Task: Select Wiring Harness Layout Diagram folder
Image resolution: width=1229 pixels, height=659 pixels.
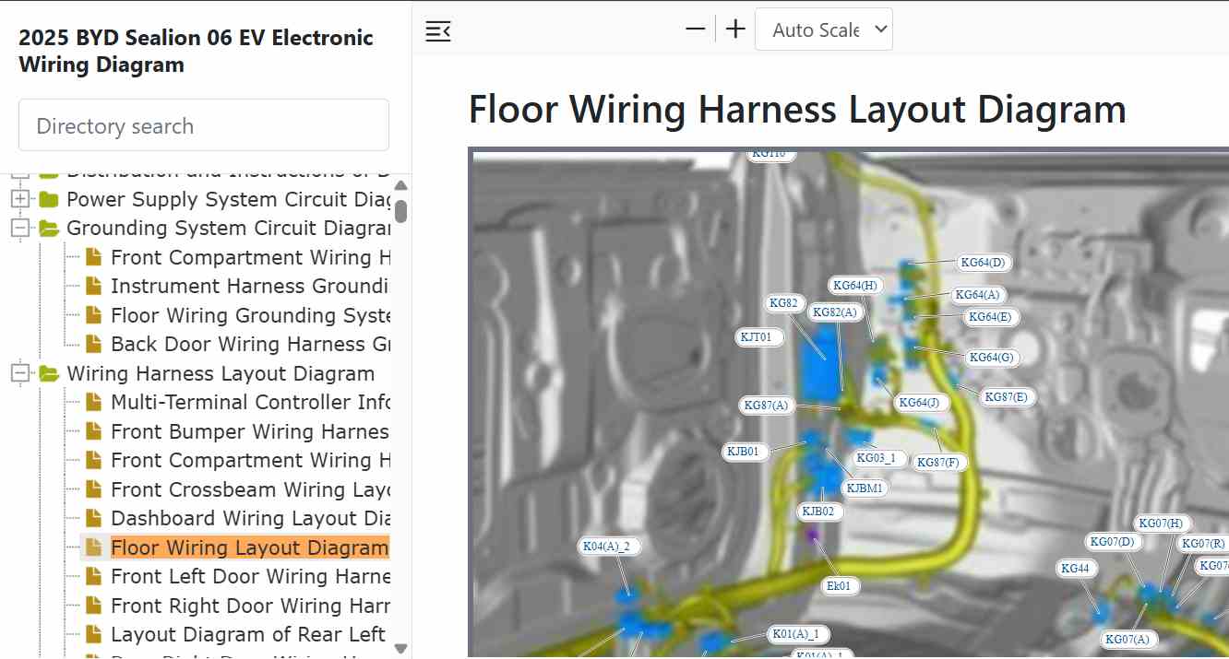Action: click(221, 373)
